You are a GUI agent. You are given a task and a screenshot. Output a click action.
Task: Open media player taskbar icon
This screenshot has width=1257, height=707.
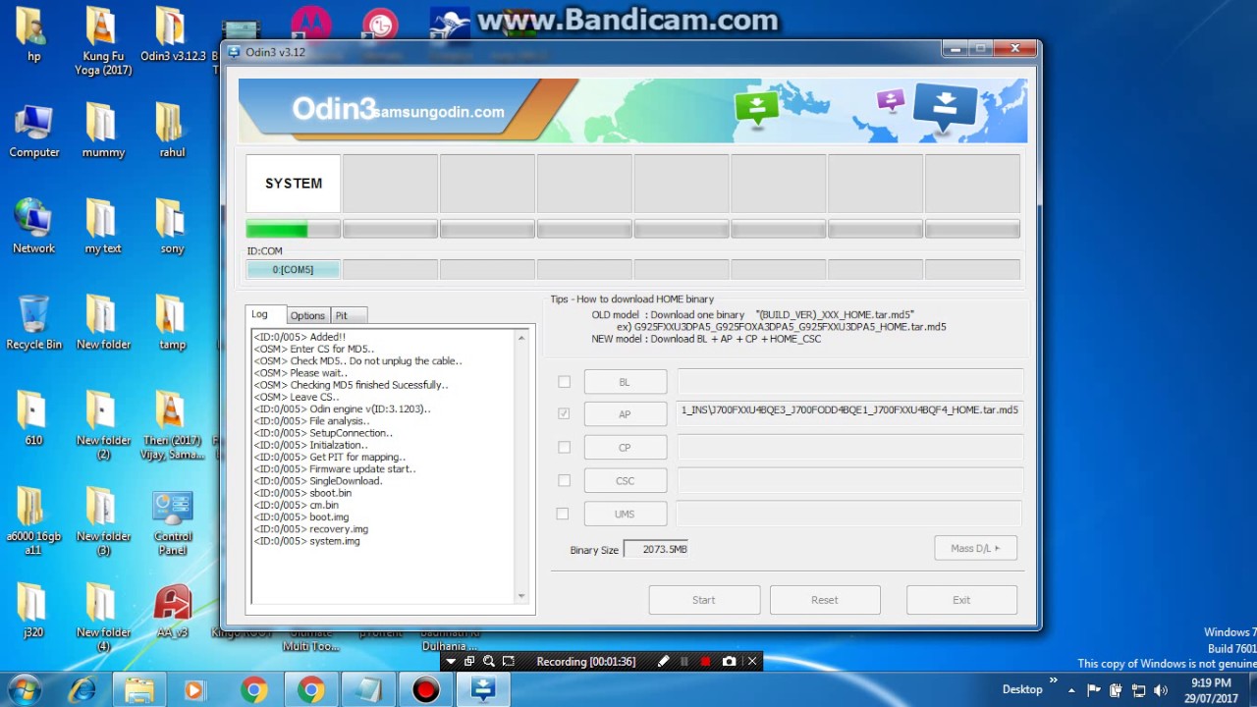click(195, 690)
